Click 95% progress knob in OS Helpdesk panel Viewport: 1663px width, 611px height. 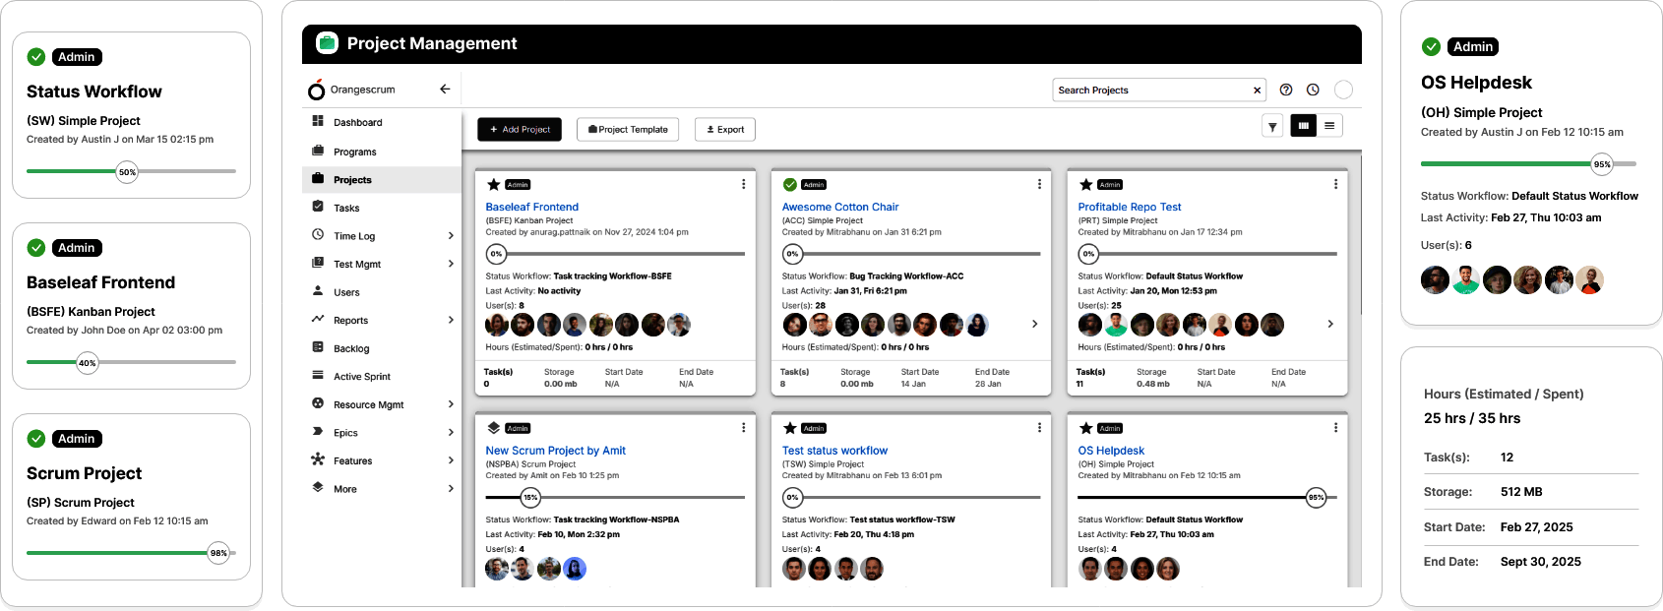[x=1602, y=164]
